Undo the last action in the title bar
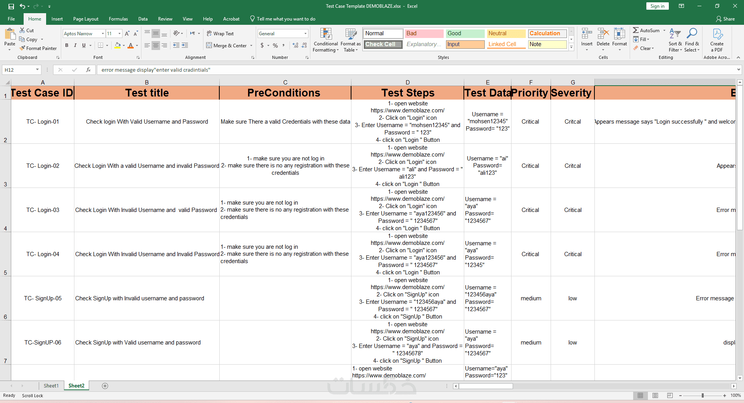The height and width of the screenshot is (403, 744). 22,6
